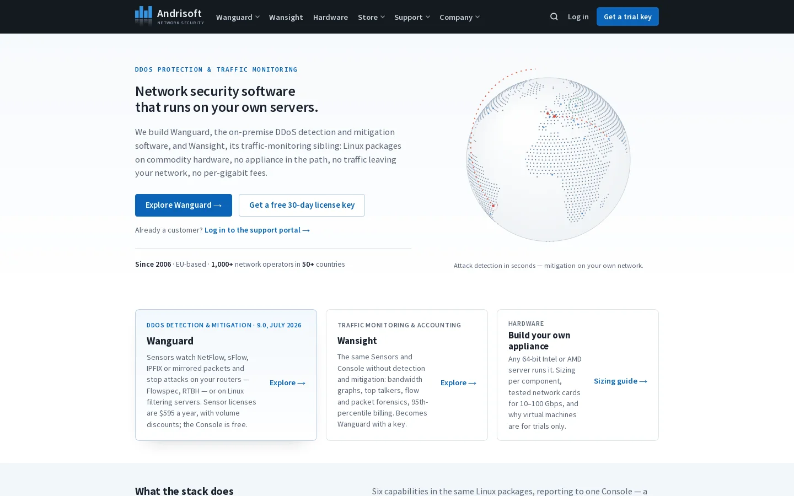This screenshot has height=496, width=794.
Task: Click the Build your own appliance heading
Action: 539,341
